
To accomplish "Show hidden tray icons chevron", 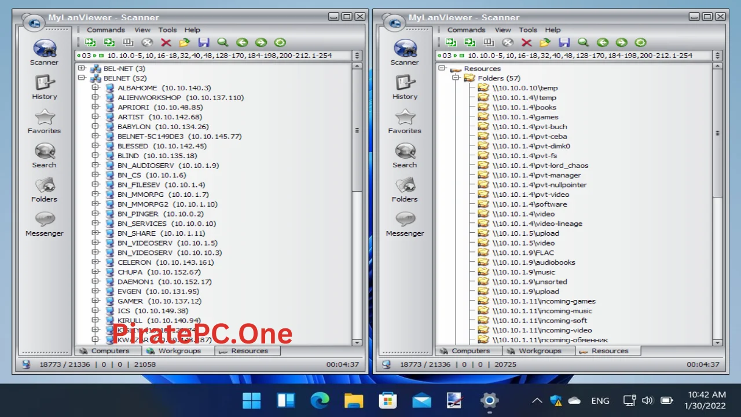I will 537,400.
